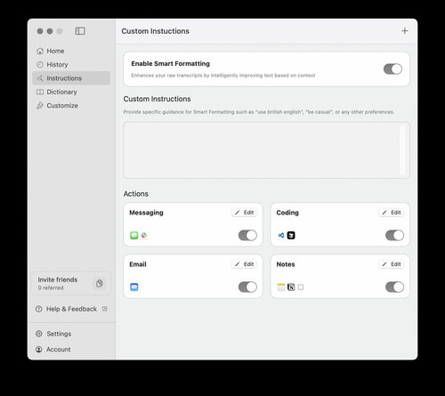
Task: Click the Mail app icon under Email
Action: point(134,287)
